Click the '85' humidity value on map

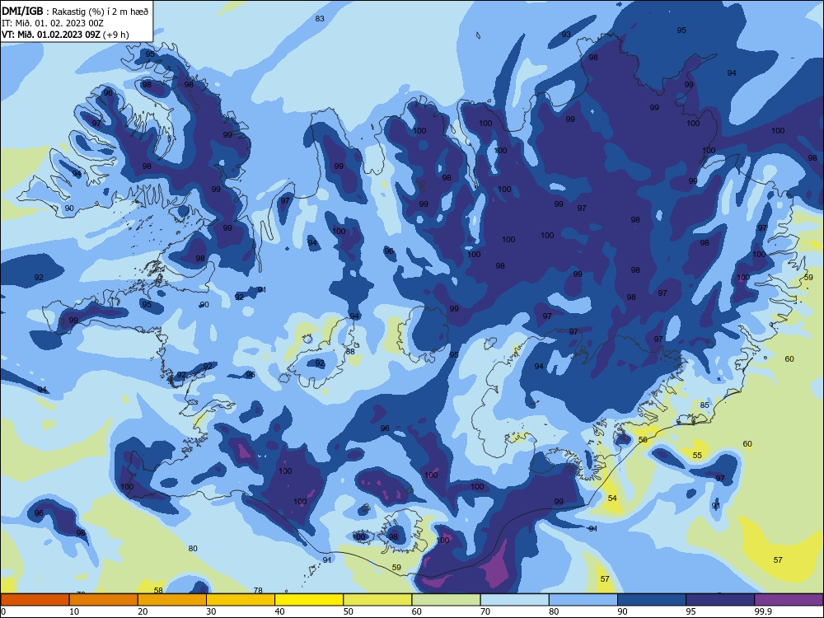point(705,405)
